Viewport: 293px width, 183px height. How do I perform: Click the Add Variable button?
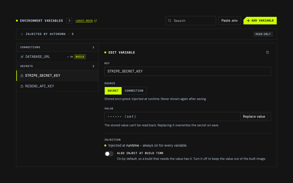pyautogui.click(x=260, y=21)
